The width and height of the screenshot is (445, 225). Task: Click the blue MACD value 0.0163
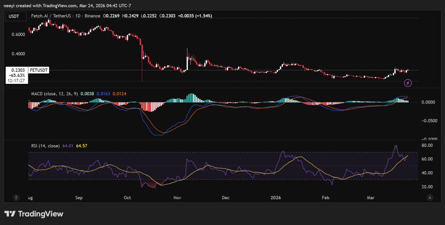point(103,93)
